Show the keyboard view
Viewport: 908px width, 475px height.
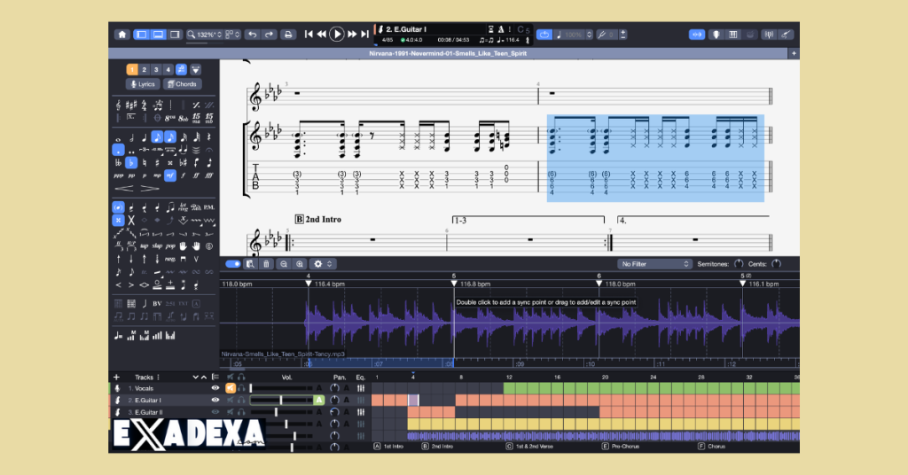733,35
